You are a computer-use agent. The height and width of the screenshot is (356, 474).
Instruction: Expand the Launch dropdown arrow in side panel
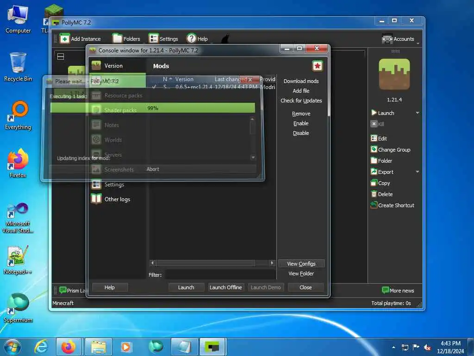[x=418, y=113]
